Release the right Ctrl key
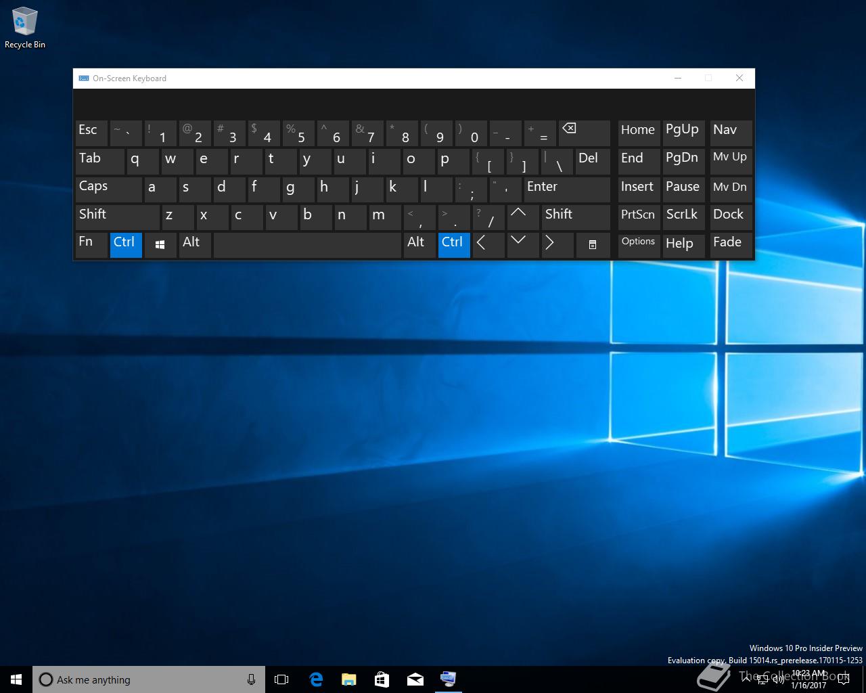The width and height of the screenshot is (866, 693). pyautogui.click(x=454, y=245)
